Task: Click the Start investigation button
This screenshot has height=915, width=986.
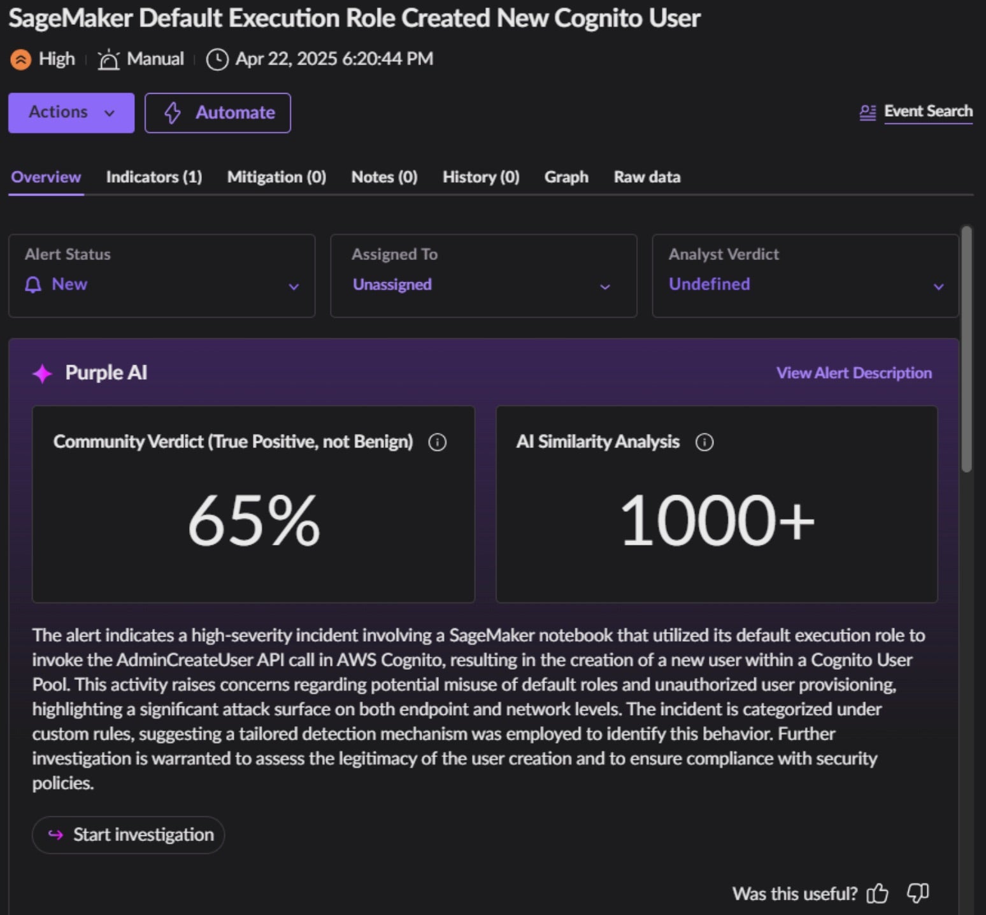Action: (129, 835)
